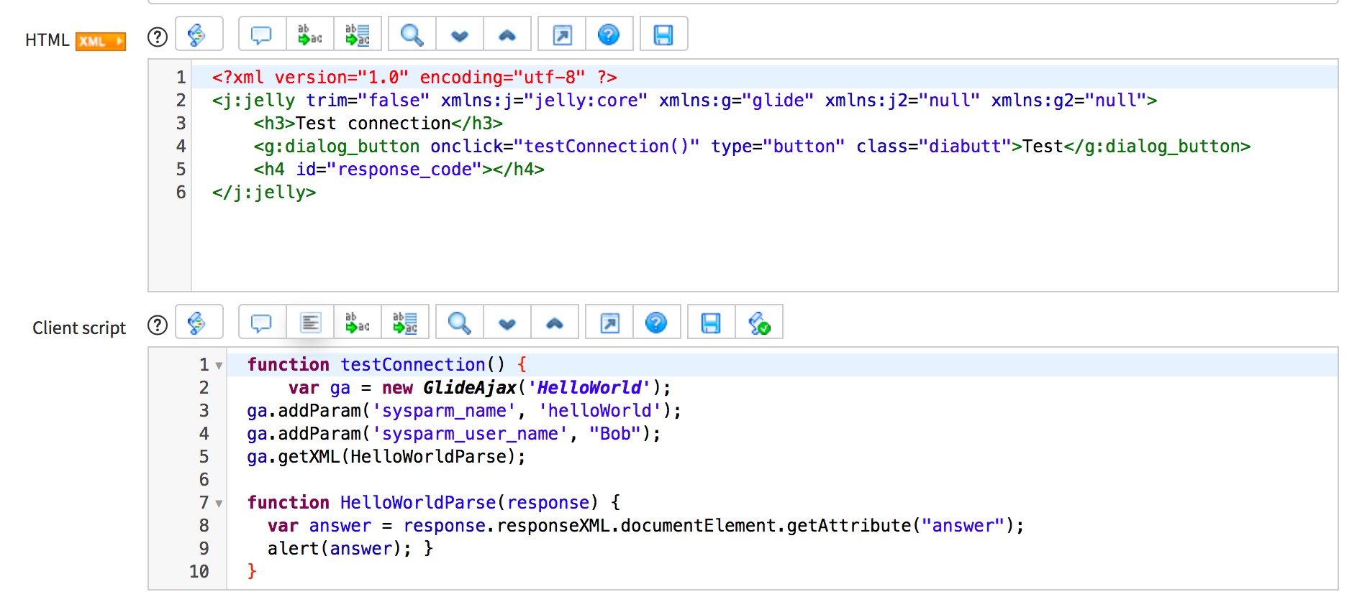This screenshot has height=602, width=1357.
Task: Open editor help in the Client script toolbar
Action: (656, 323)
